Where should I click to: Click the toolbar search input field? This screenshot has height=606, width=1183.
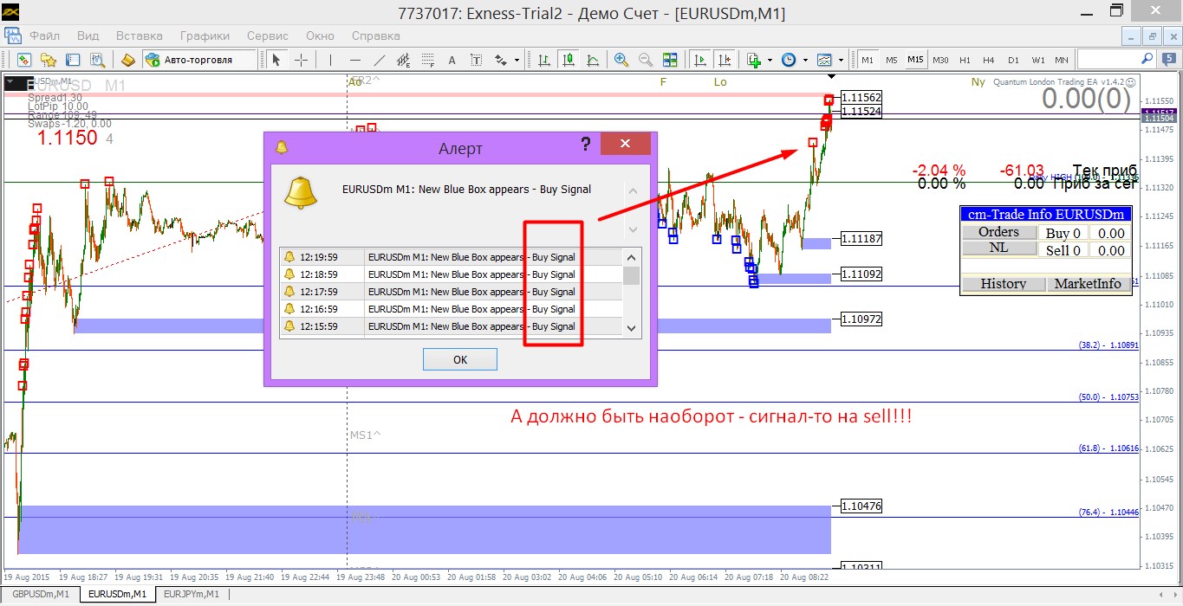point(1115,59)
